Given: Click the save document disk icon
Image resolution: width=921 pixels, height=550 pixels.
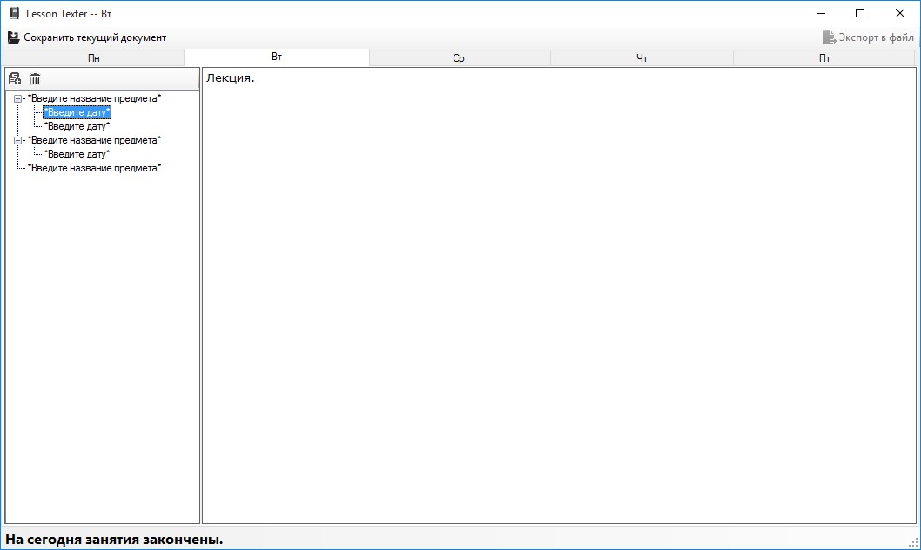Looking at the screenshot, I should [x=14, y=37].
